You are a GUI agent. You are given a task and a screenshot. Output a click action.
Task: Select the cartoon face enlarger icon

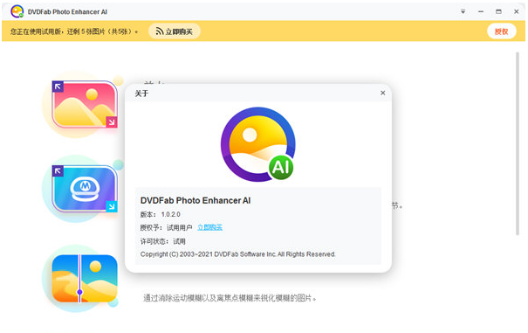(x=85, y=189)
